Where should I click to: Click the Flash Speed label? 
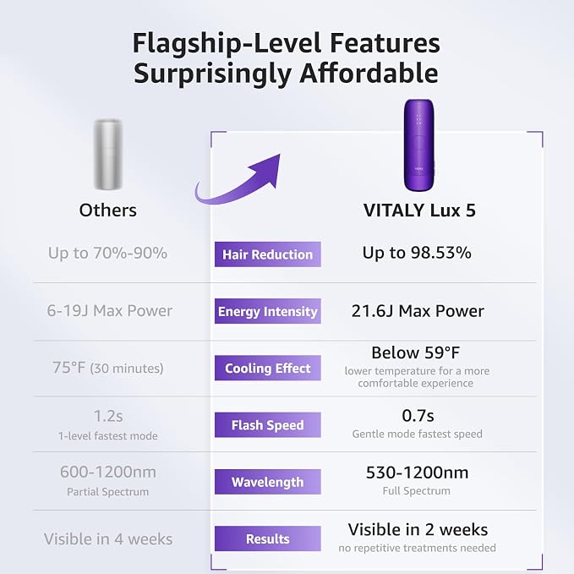[x=268, y=425]
